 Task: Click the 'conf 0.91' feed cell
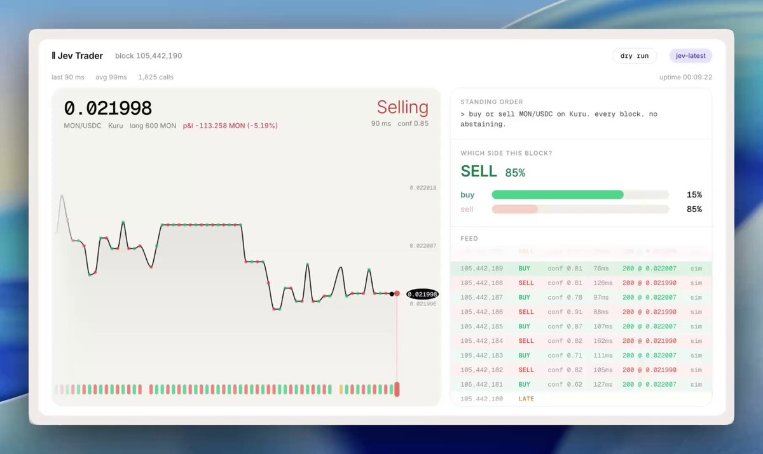564,312
